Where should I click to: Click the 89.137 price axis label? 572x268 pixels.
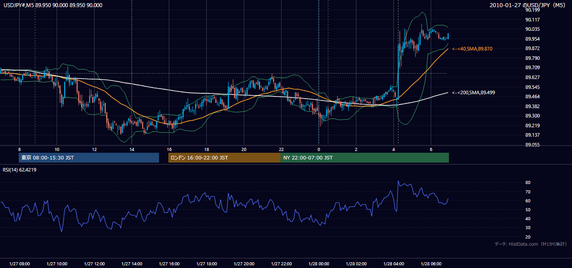point(532,135)
